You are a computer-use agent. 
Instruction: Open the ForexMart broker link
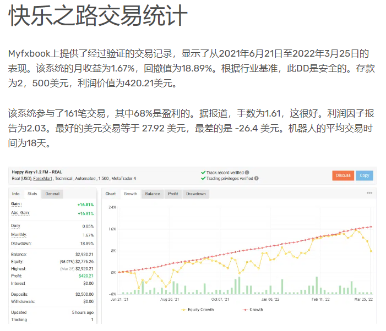43,179
